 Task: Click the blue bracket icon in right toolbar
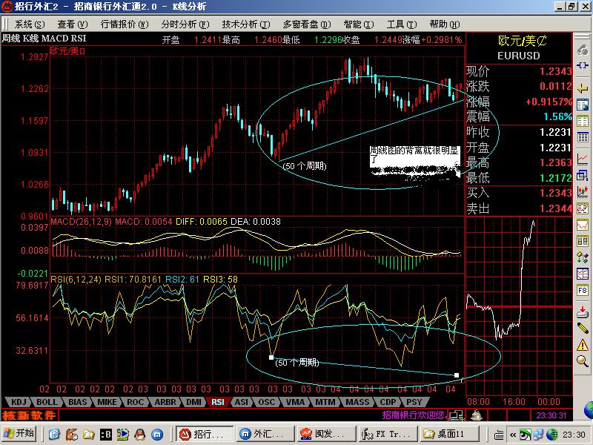tap(583, 65)
